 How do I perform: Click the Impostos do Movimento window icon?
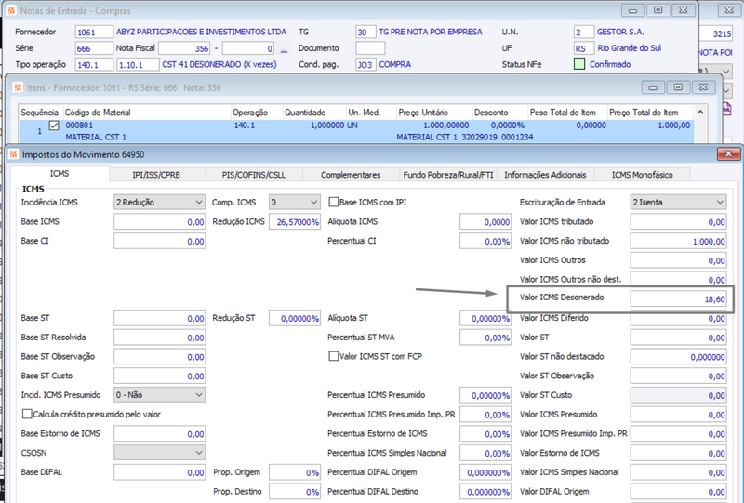(13, 154)
